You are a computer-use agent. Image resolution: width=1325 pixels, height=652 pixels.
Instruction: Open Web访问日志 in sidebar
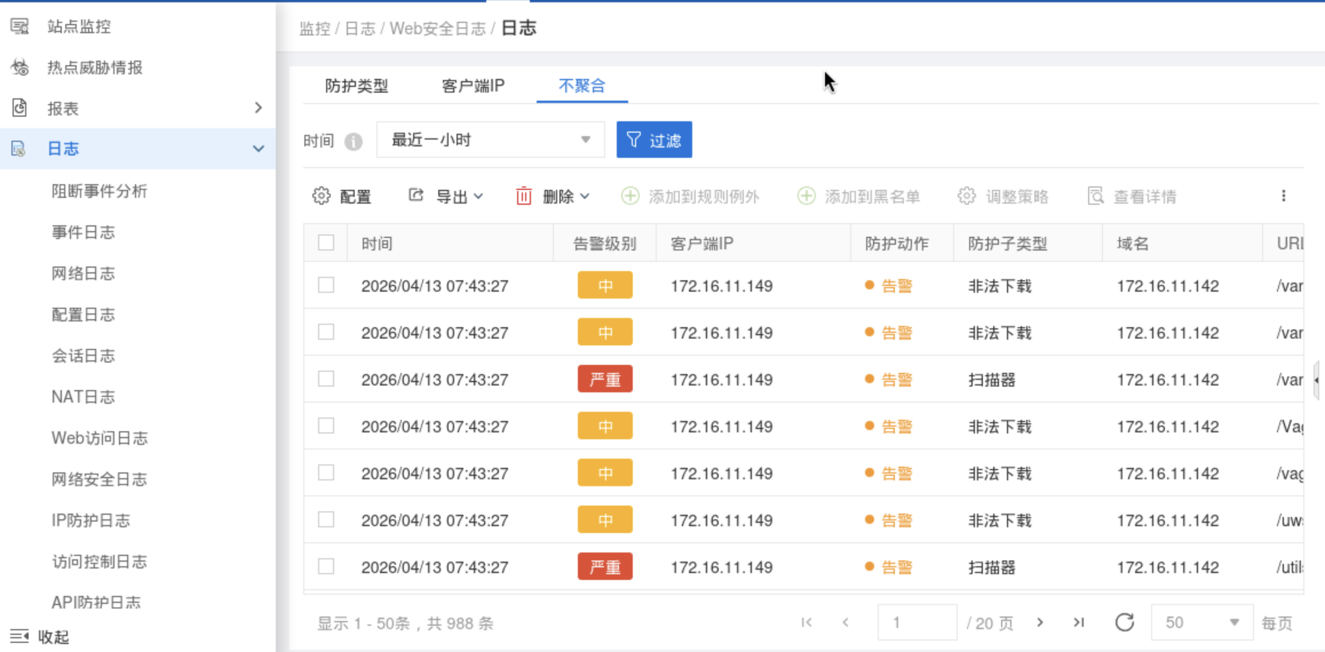tap(100, 438)
